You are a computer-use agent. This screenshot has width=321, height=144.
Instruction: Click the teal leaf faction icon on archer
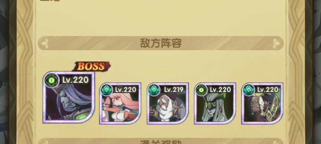[107, 90]
